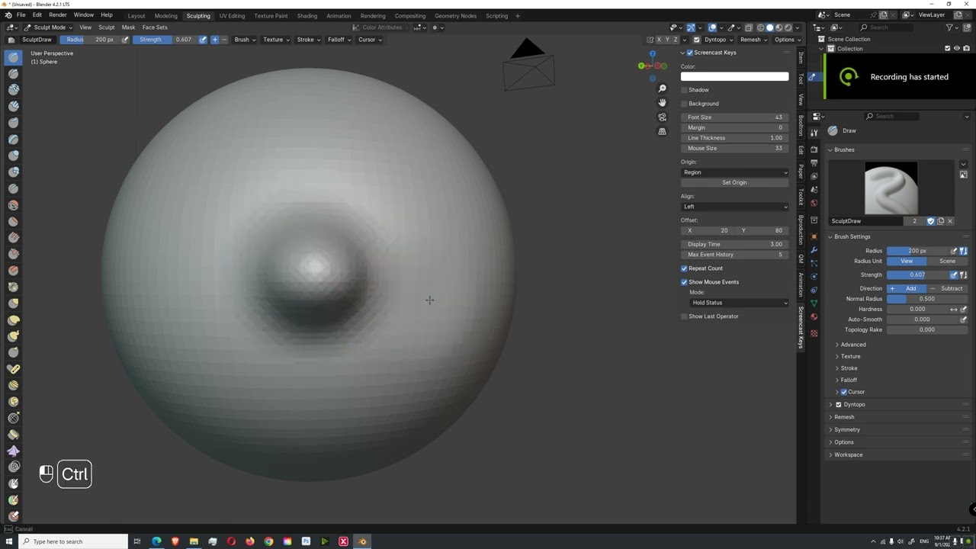Toggle Dyntopo checkbox in viewport header

click(x=696, y=40)
